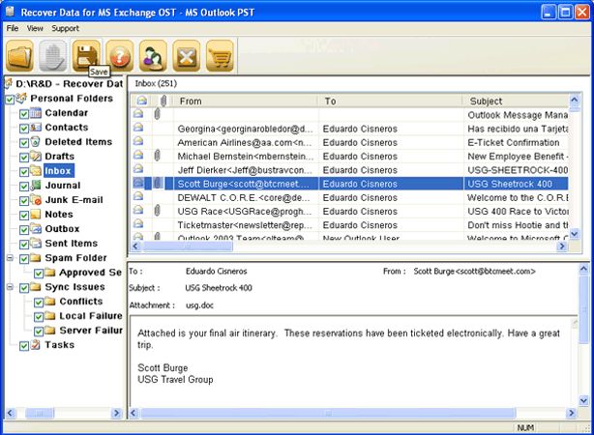Image resolution: width=594 pixels, height=435 pixels.
Task: Select the Outbox folder label
Action: click(62, 229)
